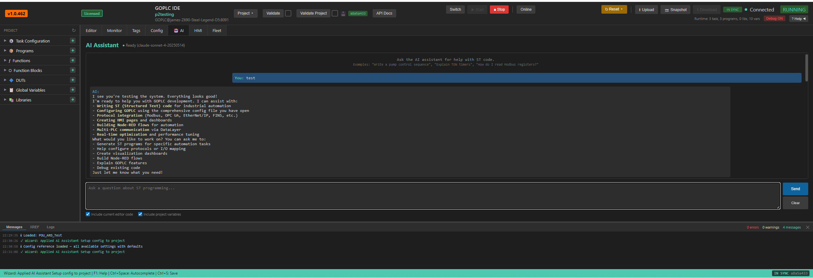
Task: Add a new item to Task Configuration
Action: [x=73, y=41]
